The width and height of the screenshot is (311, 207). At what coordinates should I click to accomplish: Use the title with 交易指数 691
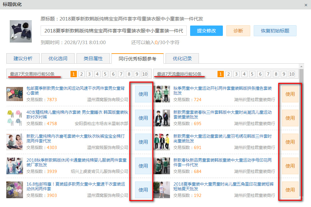point(290,142)
